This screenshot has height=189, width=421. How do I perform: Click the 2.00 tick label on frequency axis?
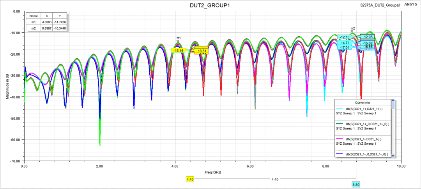[x=100, y=166]
